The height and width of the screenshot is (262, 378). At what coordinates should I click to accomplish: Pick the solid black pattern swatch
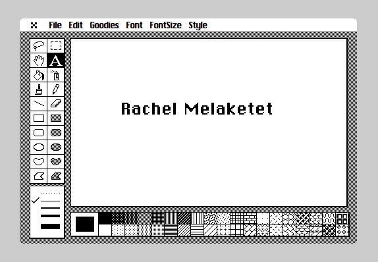[x=105, y=218]
